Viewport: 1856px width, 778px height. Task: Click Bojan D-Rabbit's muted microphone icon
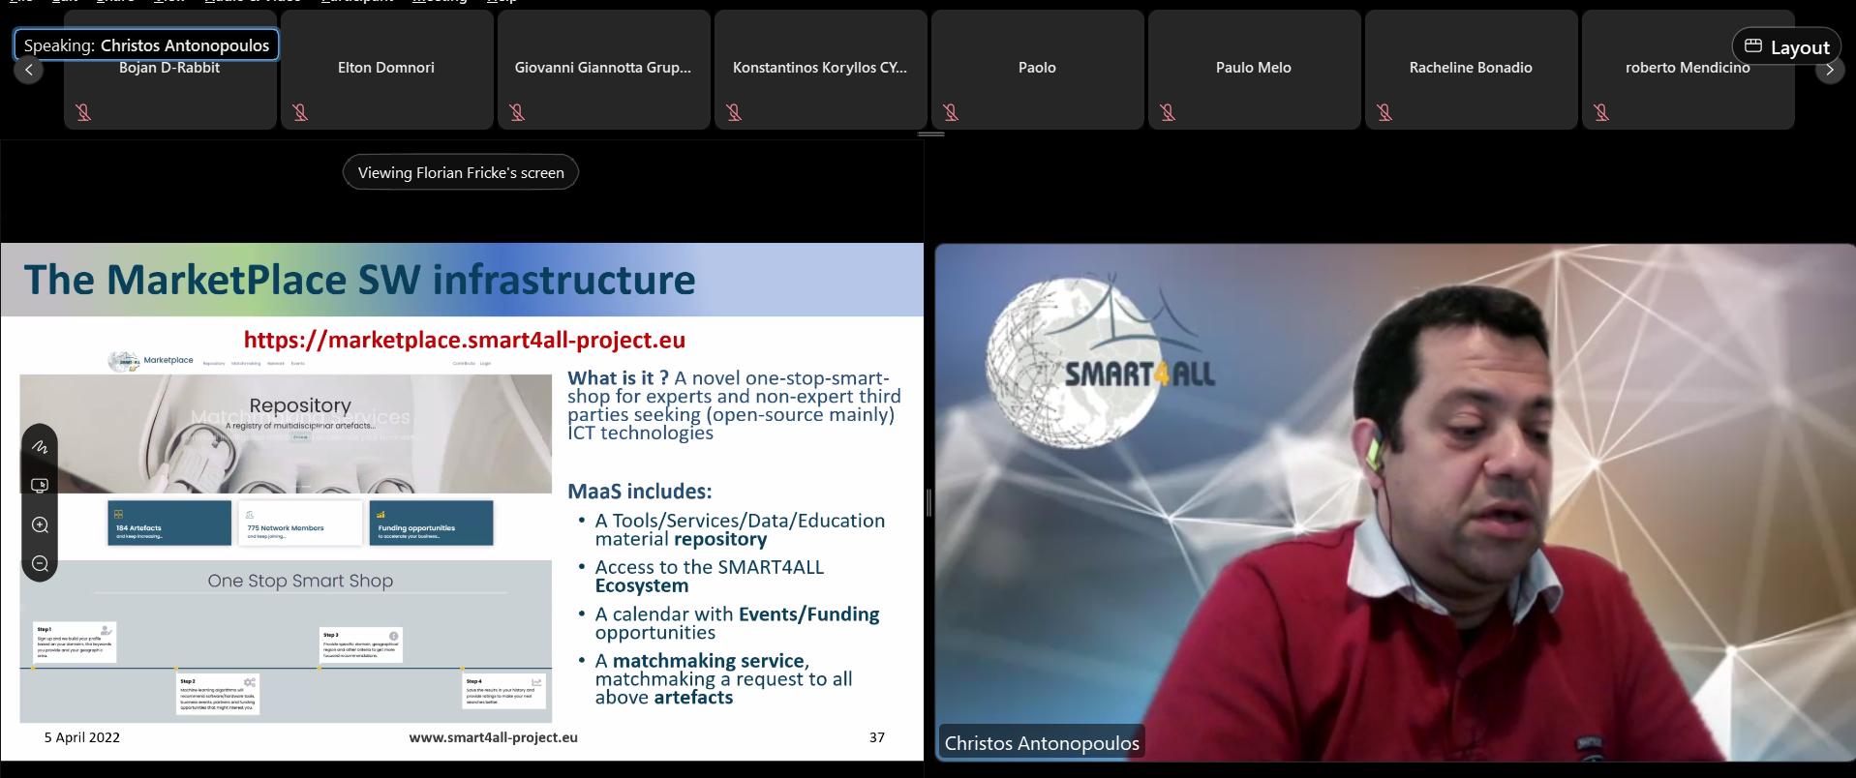click(x=84, y=113)
